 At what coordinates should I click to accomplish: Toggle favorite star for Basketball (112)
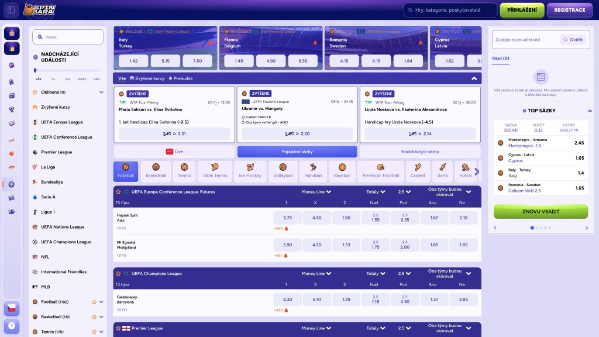(x=94, y=317)
